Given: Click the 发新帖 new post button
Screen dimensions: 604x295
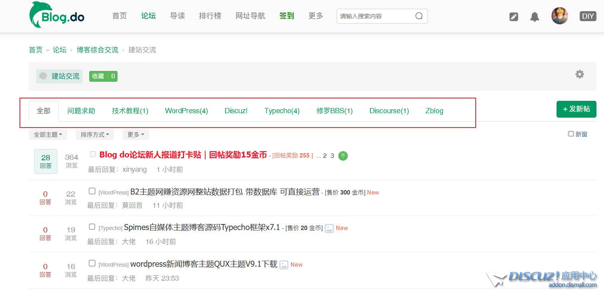Looking at the screenshot, I should pos(576,109).
